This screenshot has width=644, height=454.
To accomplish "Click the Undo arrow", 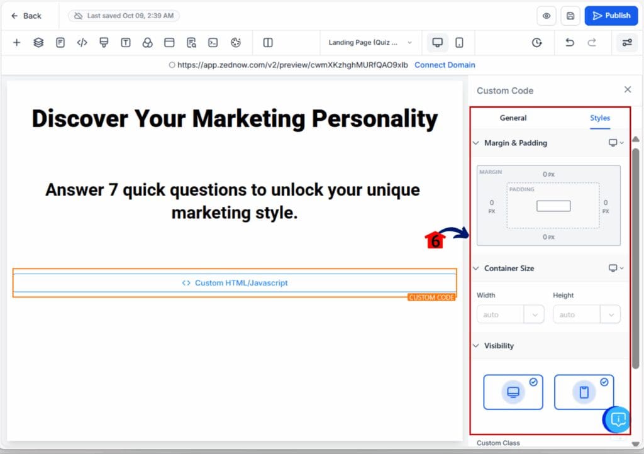I will tap(569, 42).
